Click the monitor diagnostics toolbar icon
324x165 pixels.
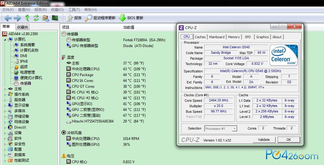click(x=55, y=18)
